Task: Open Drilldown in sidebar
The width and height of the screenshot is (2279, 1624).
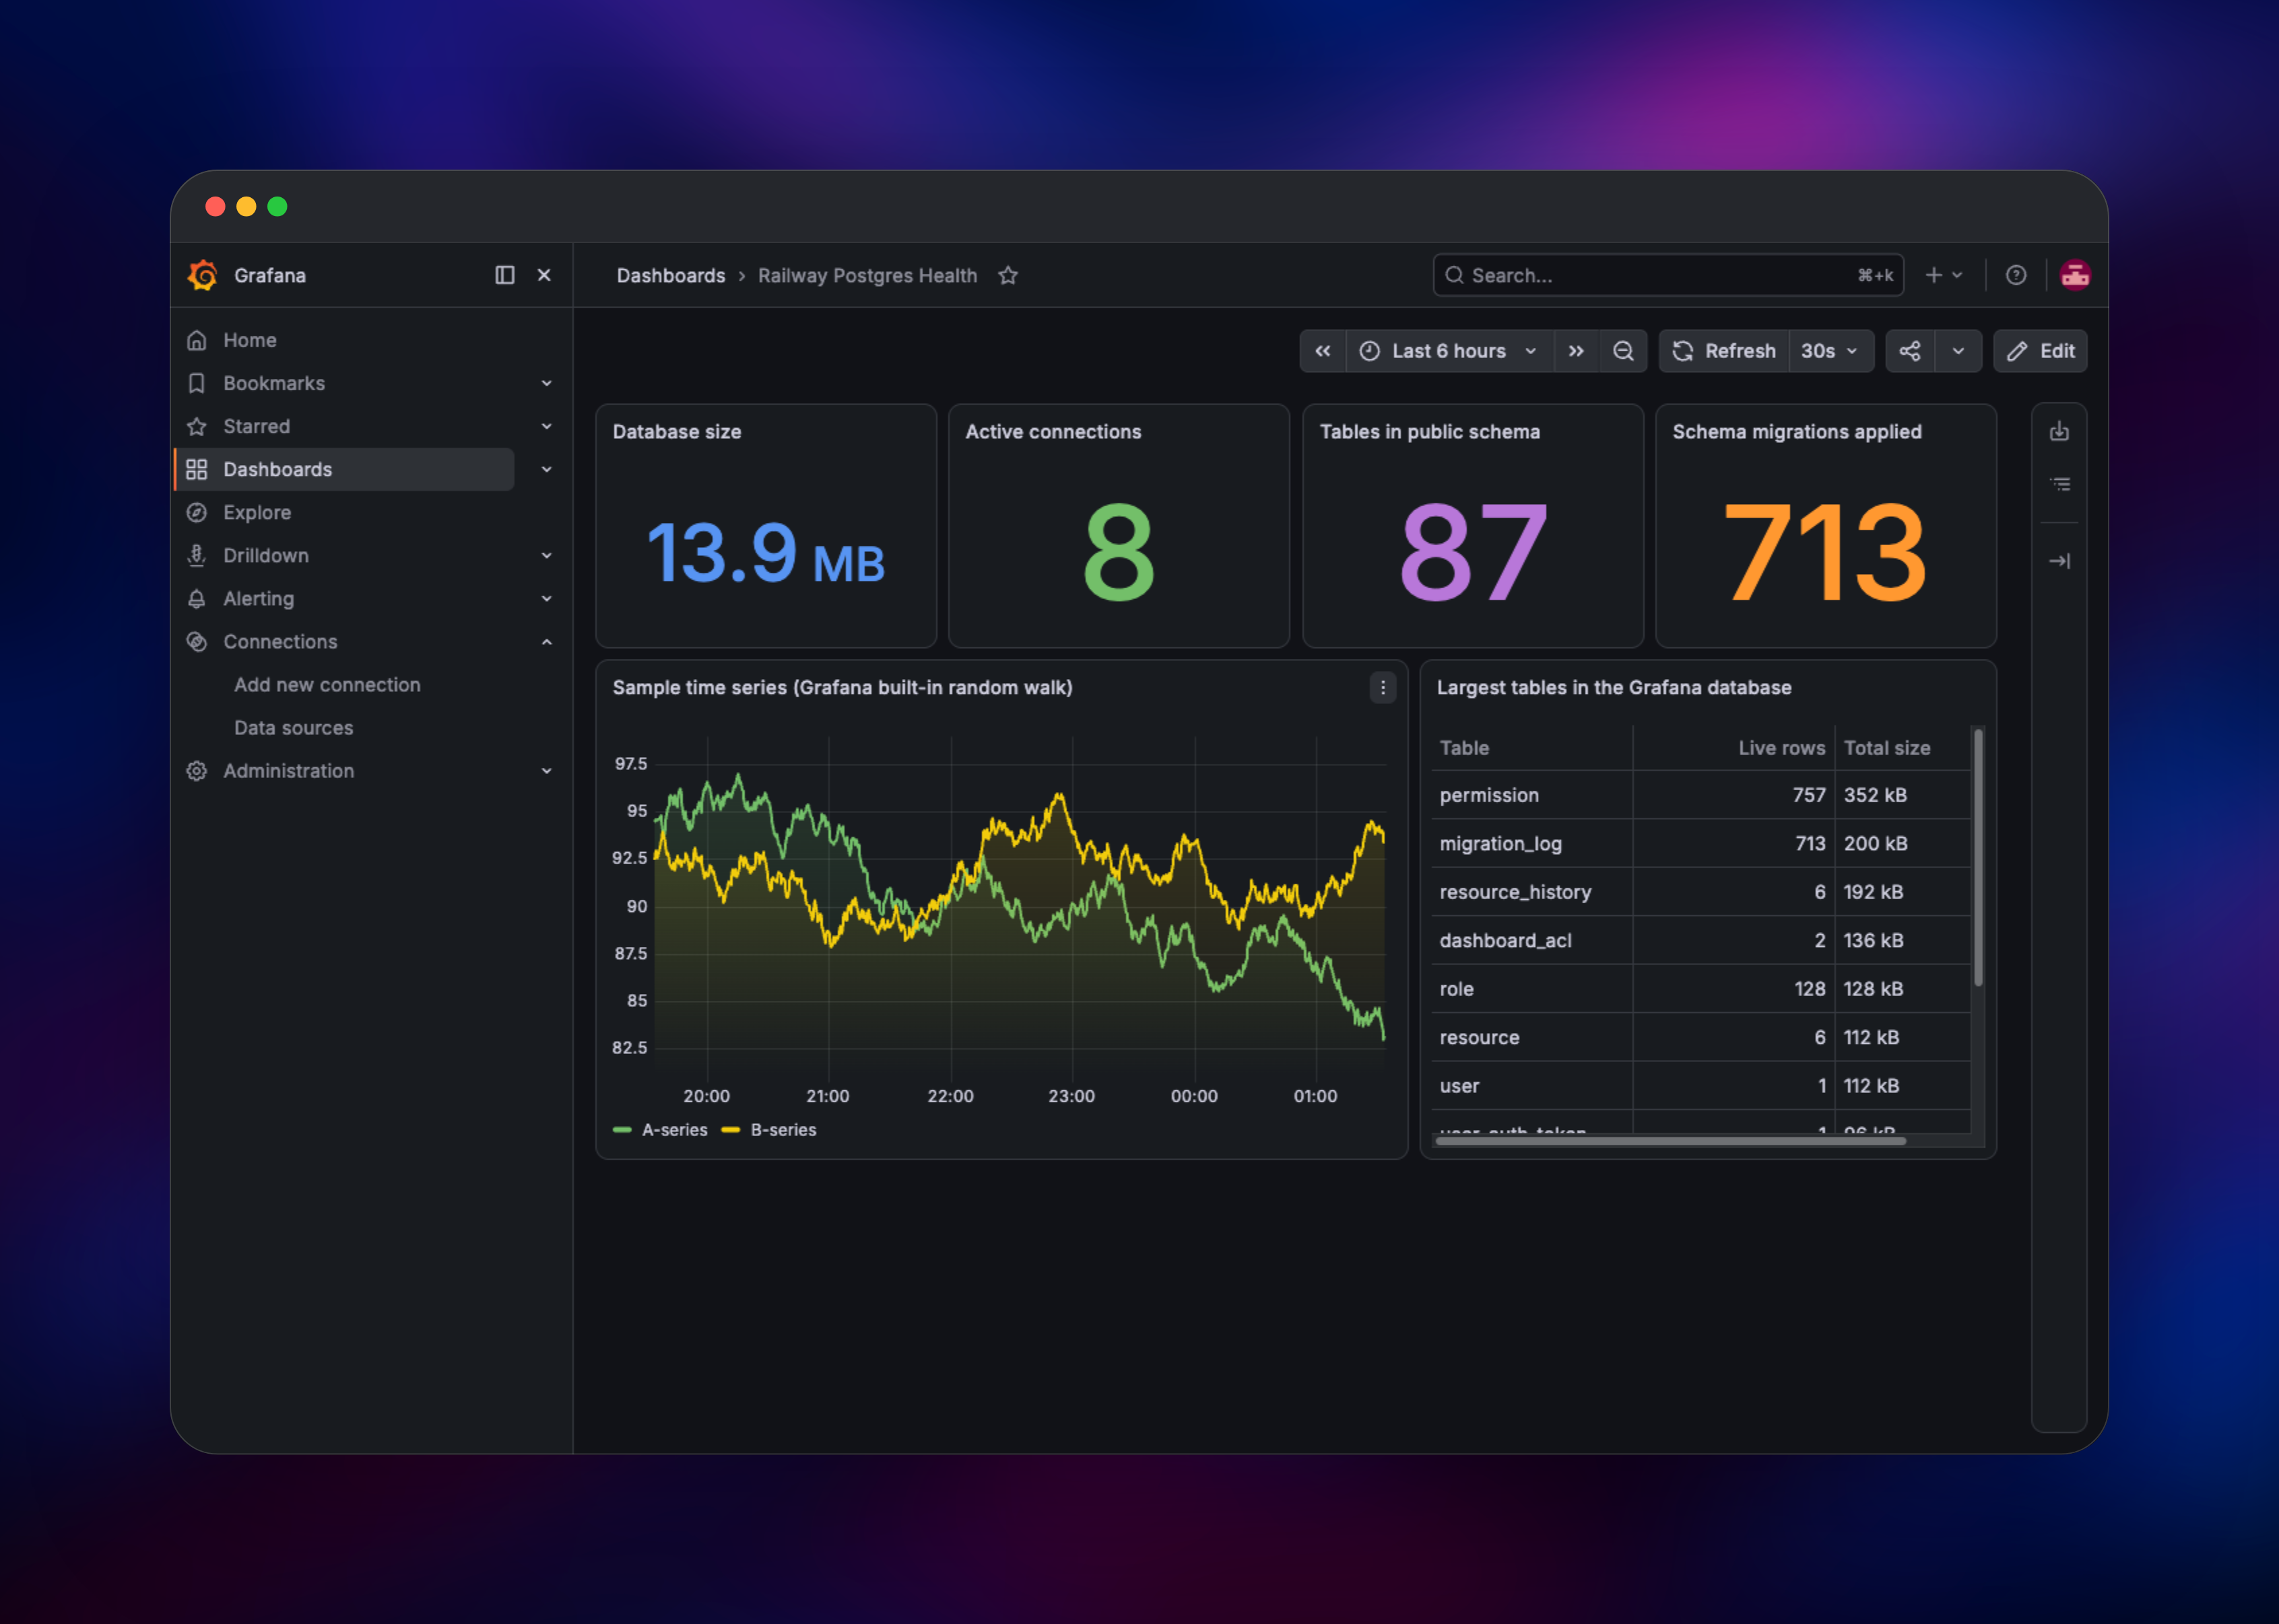Action: pyautogui.click(x=265, y=555)
